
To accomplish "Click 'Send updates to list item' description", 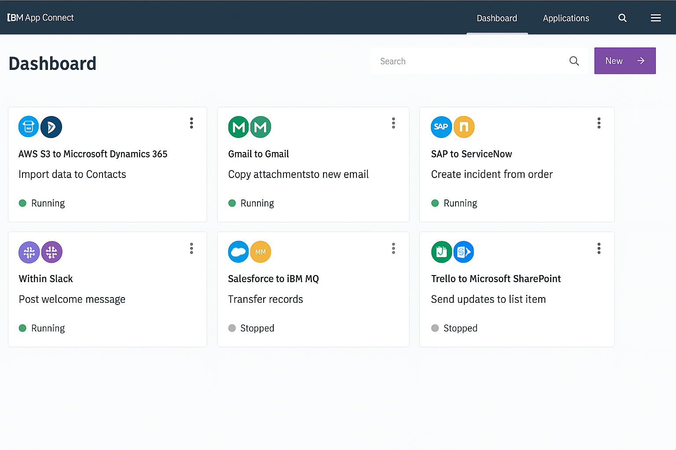I will coord(488,299).
